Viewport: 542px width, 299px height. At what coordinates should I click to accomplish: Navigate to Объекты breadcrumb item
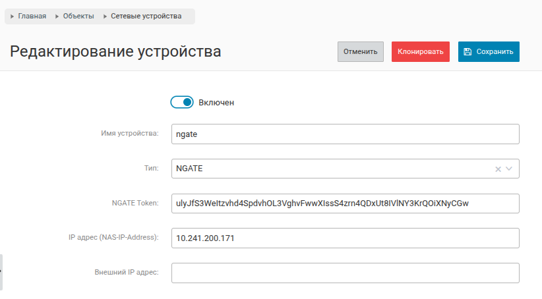point(78,16)
